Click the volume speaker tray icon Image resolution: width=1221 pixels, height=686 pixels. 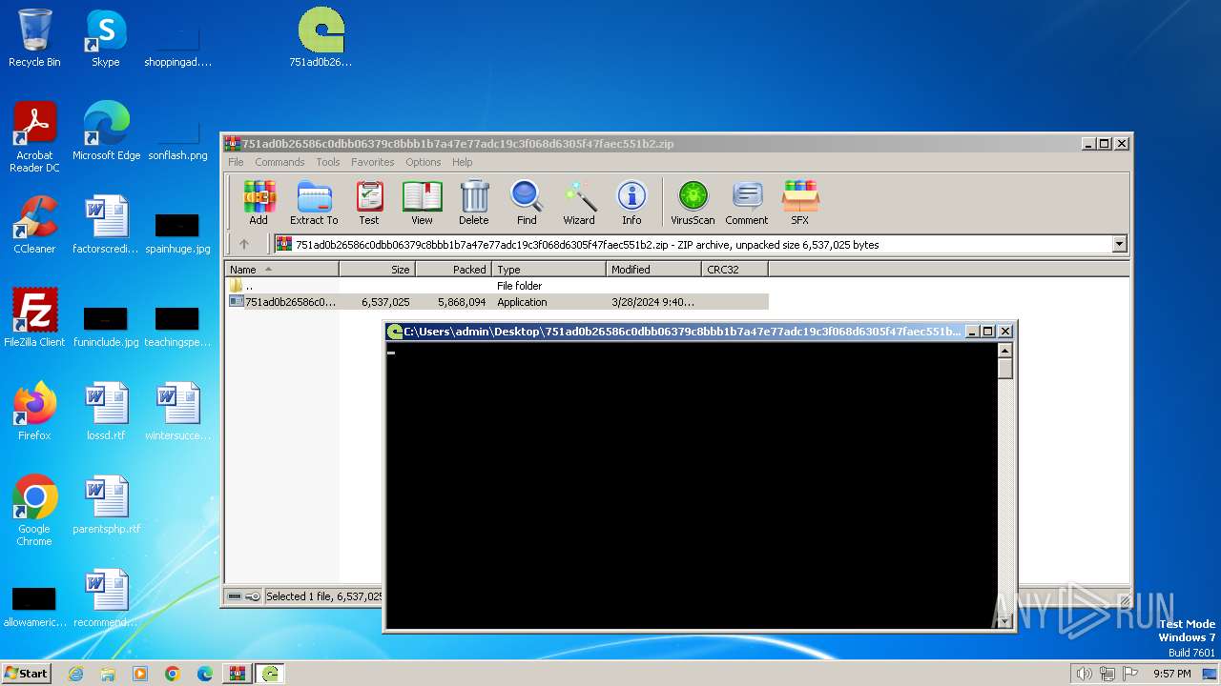click(x=1085, y=674)
